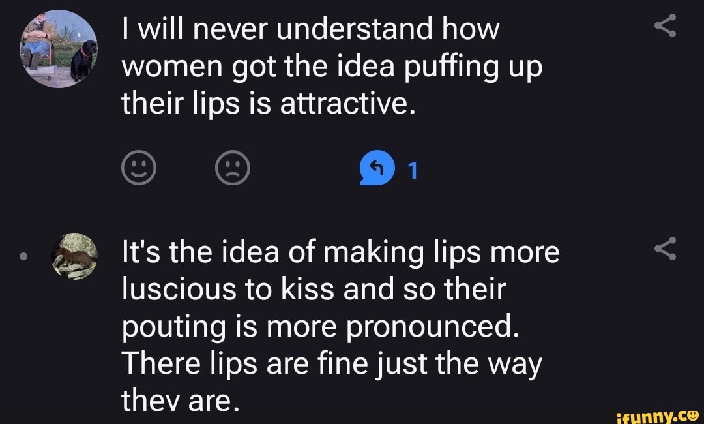Image resolution: width=704 pixels, height=424 pixels.
Task: Select the line "I will never understand how"
Action: pos(311,29)
